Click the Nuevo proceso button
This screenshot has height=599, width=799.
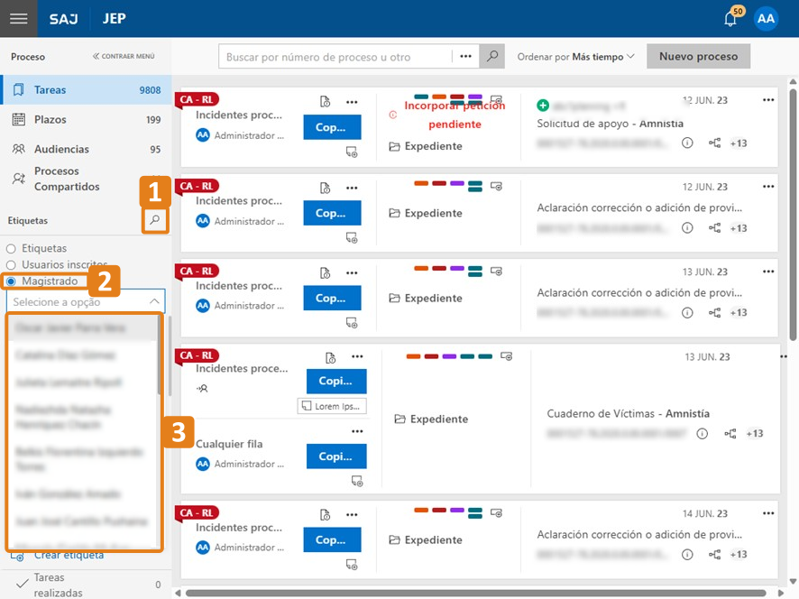pyautogui.click(x=698, y=56)
